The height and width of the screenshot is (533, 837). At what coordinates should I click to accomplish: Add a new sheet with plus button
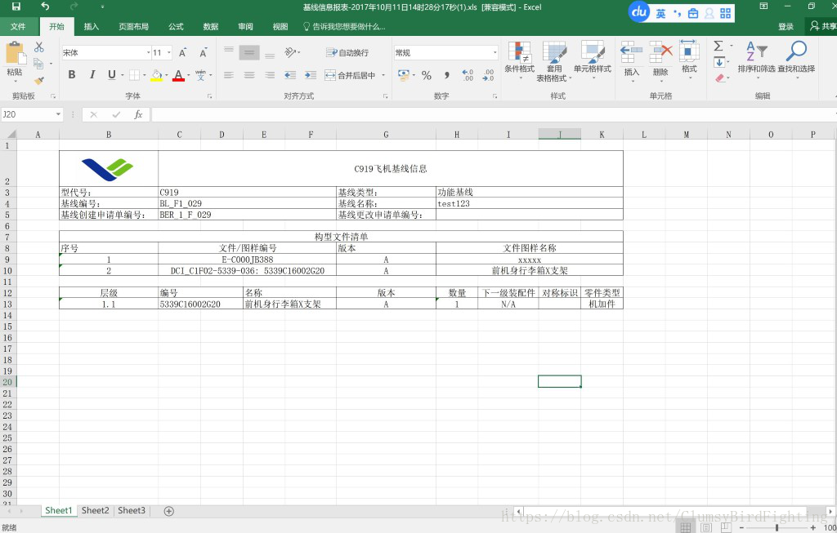click(168, 511)
